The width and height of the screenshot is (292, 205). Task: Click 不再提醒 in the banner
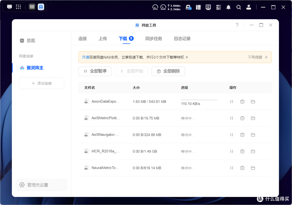pyautogui.click(x=255, y=57)
